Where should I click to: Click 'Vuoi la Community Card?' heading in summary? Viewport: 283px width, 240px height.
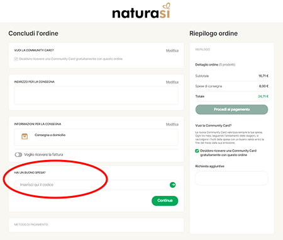click(213, 125)
